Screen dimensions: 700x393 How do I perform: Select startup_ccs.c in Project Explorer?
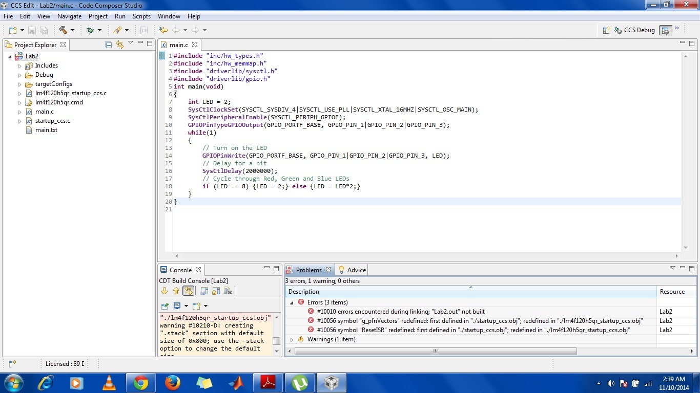click(x=52, y=121)
